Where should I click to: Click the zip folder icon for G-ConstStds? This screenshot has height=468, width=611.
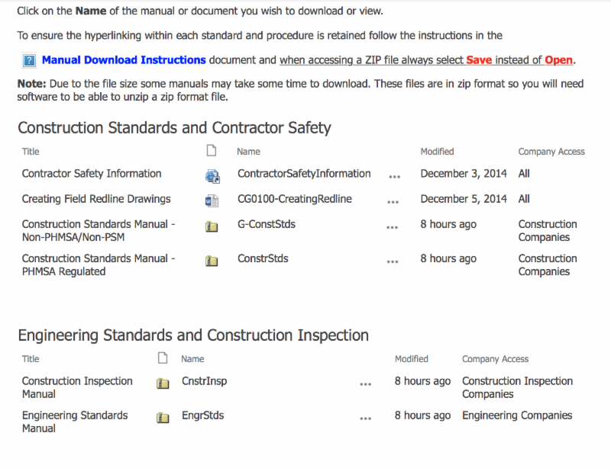pos(212,226)
